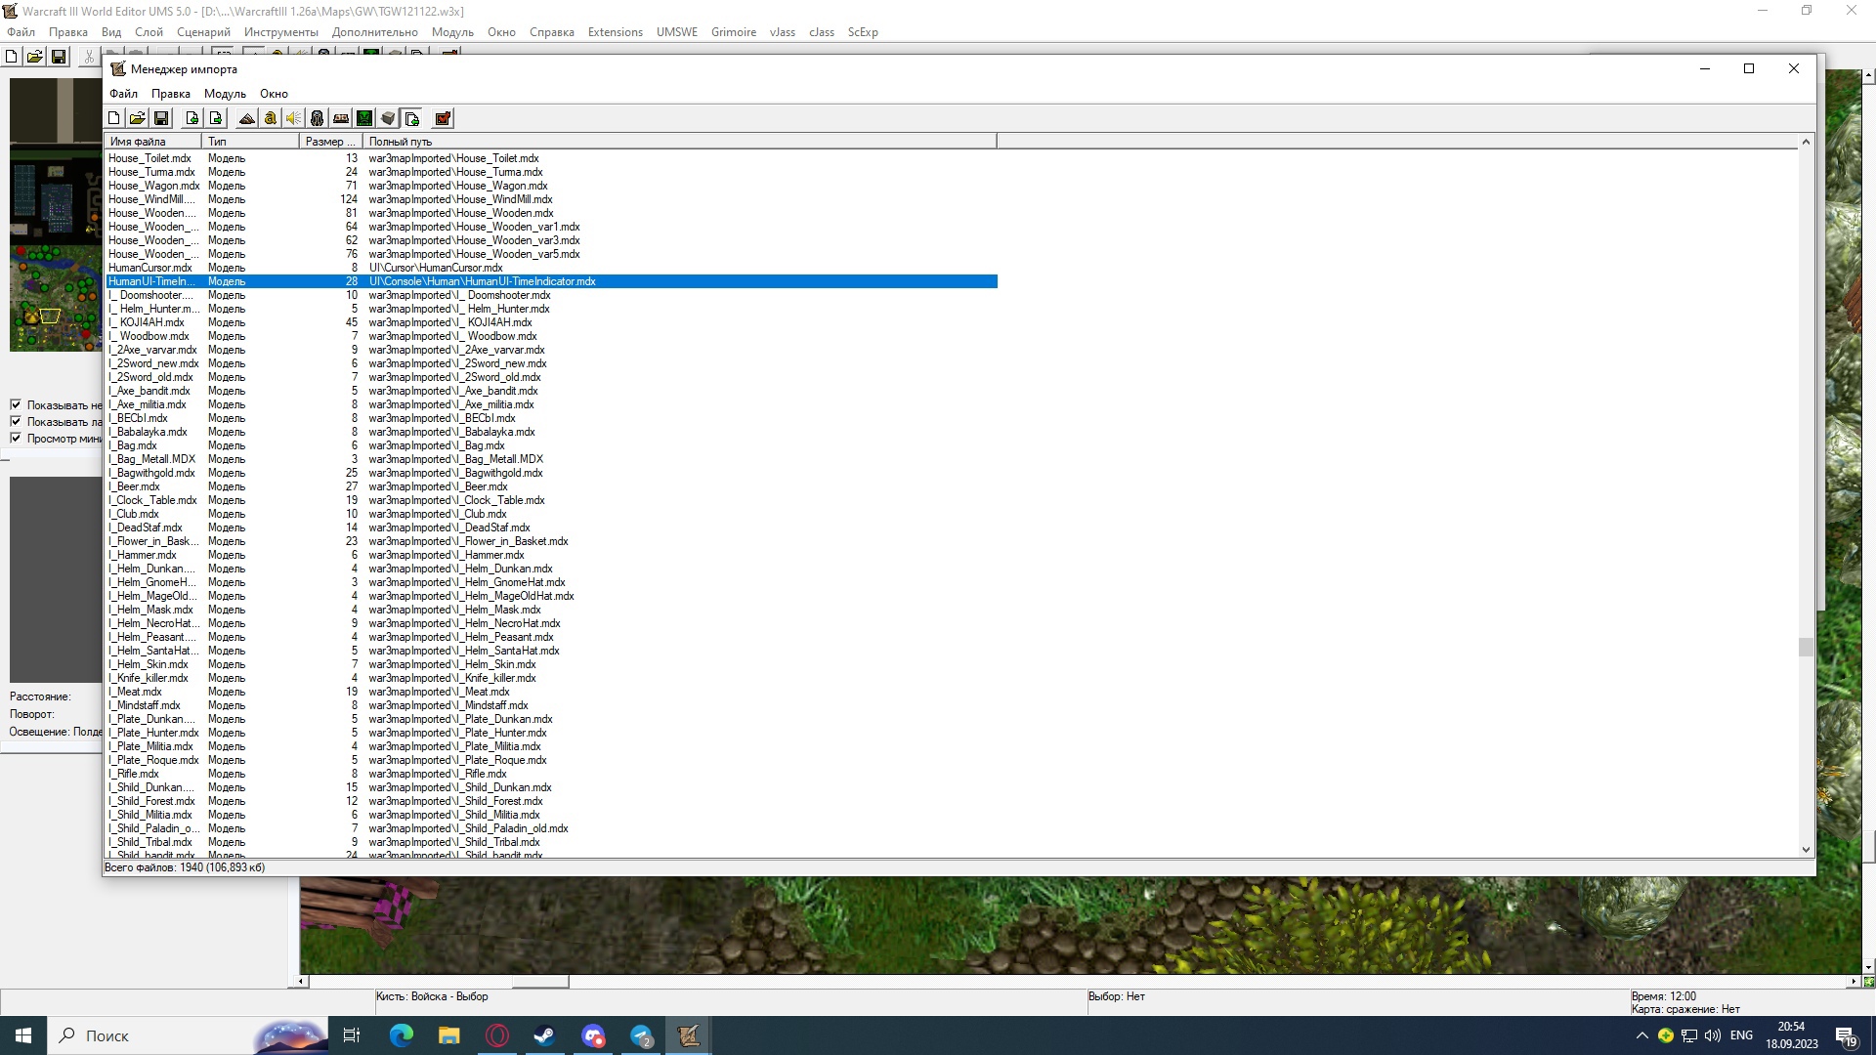The height and width of the screenshot is (1055, 1876).
Task: Open Extensions menu in World Editor
Action: [616, 32]
